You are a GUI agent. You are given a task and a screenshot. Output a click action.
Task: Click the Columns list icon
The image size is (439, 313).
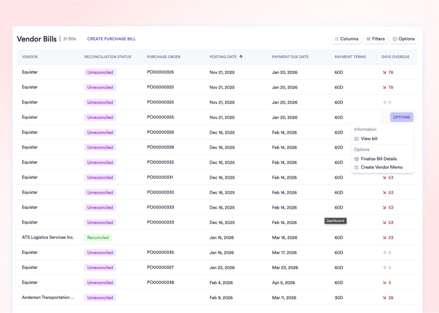tap(336, 39)
